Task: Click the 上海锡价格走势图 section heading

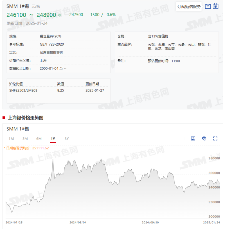Action: (x=26, y=118)
